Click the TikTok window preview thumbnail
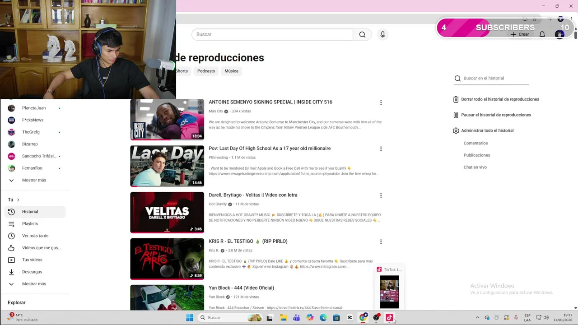The width and height of the screenshot is (578, 325). tap(389, 292)
